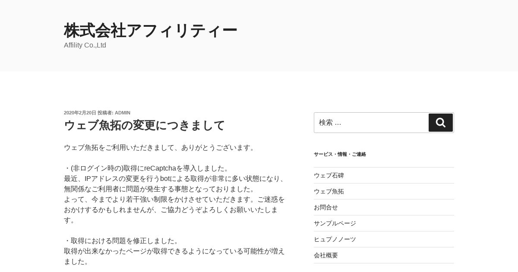Open sidebar link 会社概要

(326, 255)
